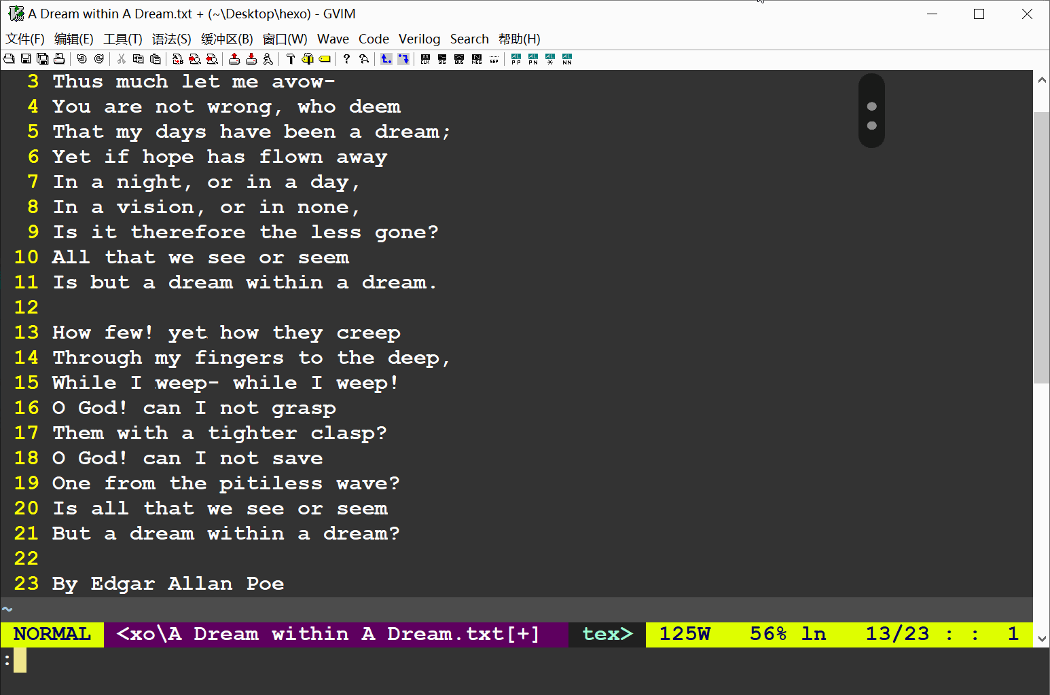The image size is (1050, 695).
Task: Undo the last change via the toolbar
Action: pyautogui.click(x=82, y=59)
